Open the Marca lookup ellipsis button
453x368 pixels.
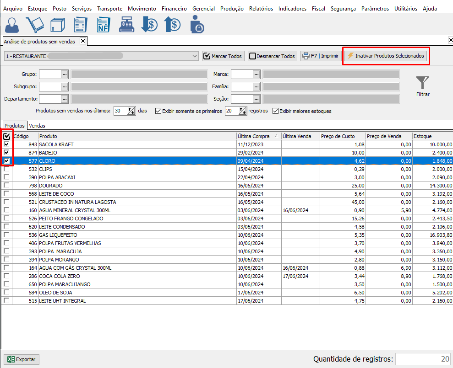pyautogui.click(x=257, y=74)
